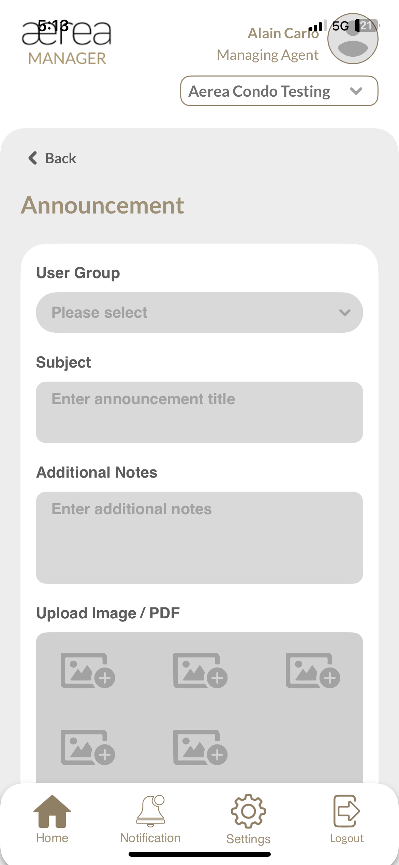The height and width of the screenshot is (865, 399).
Task: Click the fourth upload image placeholder icon
Action: point(88,747)
